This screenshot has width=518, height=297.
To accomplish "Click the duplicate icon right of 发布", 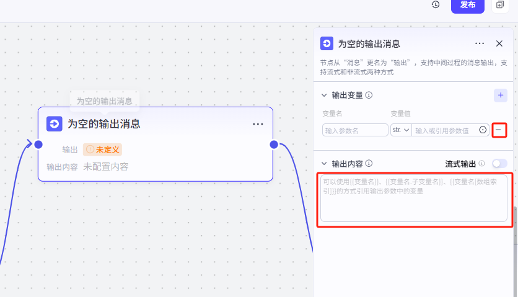I will tap(500, 5).
